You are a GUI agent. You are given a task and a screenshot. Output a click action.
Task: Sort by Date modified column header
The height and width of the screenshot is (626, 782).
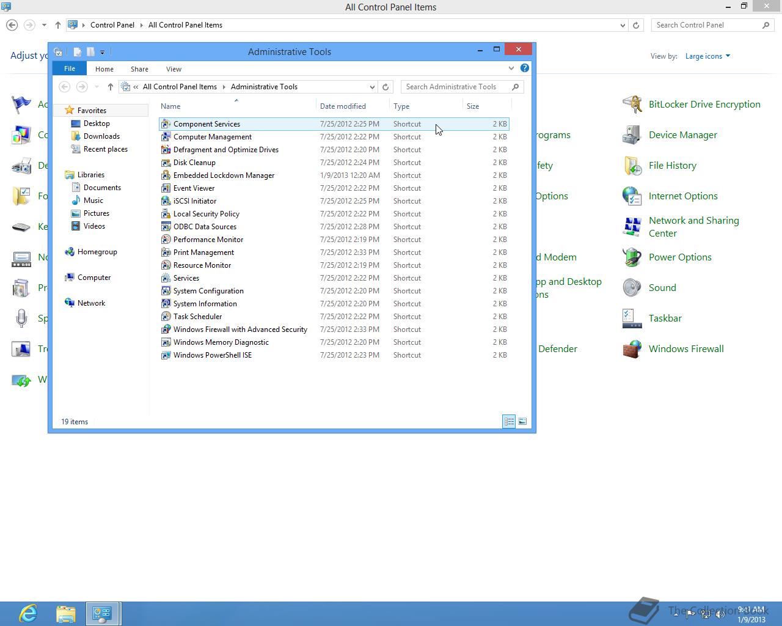353,106
